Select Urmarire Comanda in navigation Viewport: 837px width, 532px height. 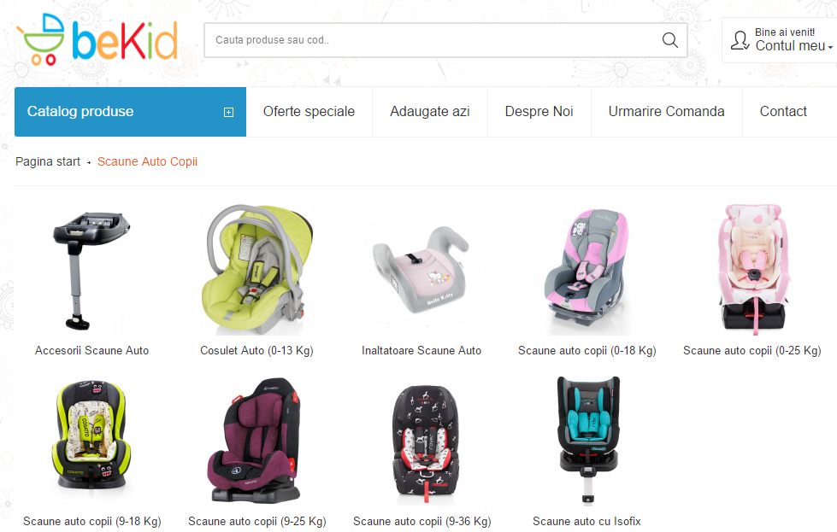click(666, 111)
